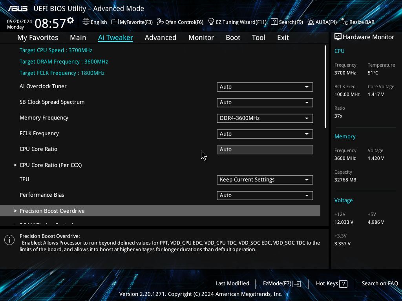Click the 37x CPU ratio value
This screenshot has height=301, width=402.
pos(338,116)
